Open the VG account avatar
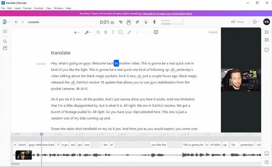This screenshot has height=167, width=272. point(267,22)
